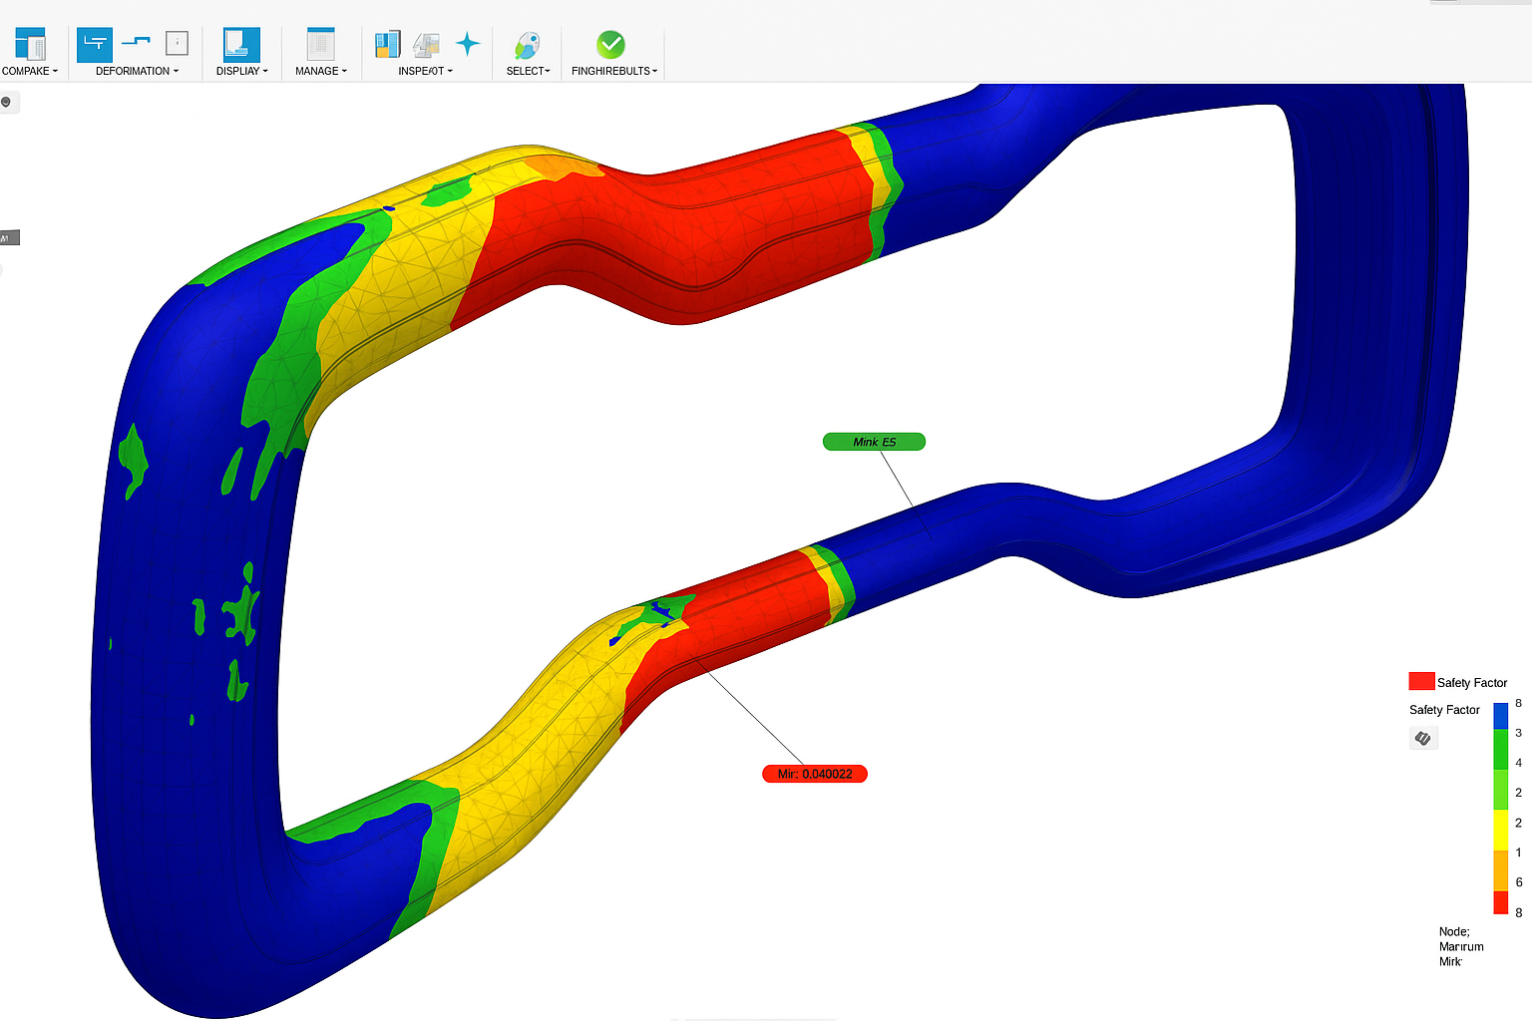Toggle the third Deformation panel option
Viewport: 1532px width, 1021px height.
[177, 45]
